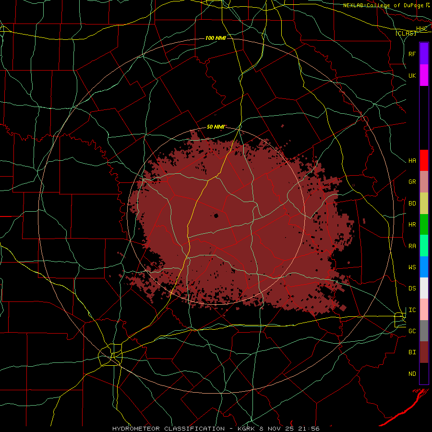
Task: Click the HA legend label
Action: point(412,161)
